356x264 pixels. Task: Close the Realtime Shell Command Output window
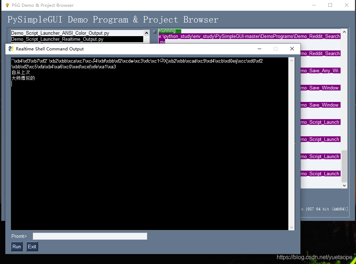[x=292, y=49]
